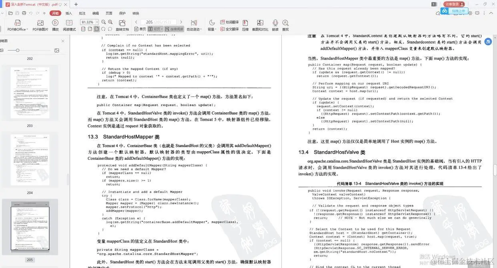Expand the quick access toolbar dropdown arrow
This screenshot has height=268, width=497.
coord(44,13)
